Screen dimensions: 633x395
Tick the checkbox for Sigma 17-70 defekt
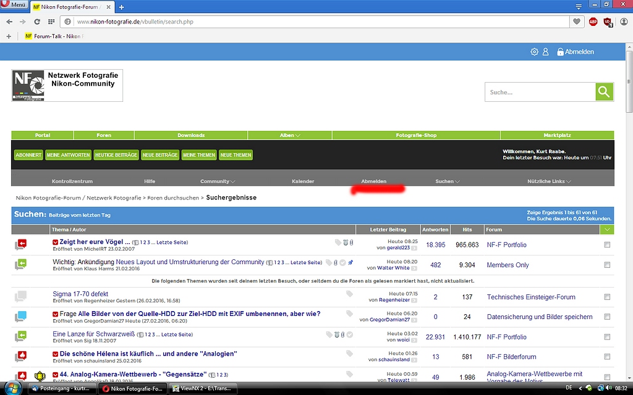pyautogui.click(x=607, y=297)
